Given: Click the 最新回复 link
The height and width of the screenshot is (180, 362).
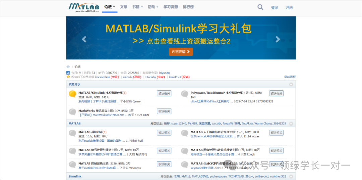Looking at the screenshot, I should [290, 77].
